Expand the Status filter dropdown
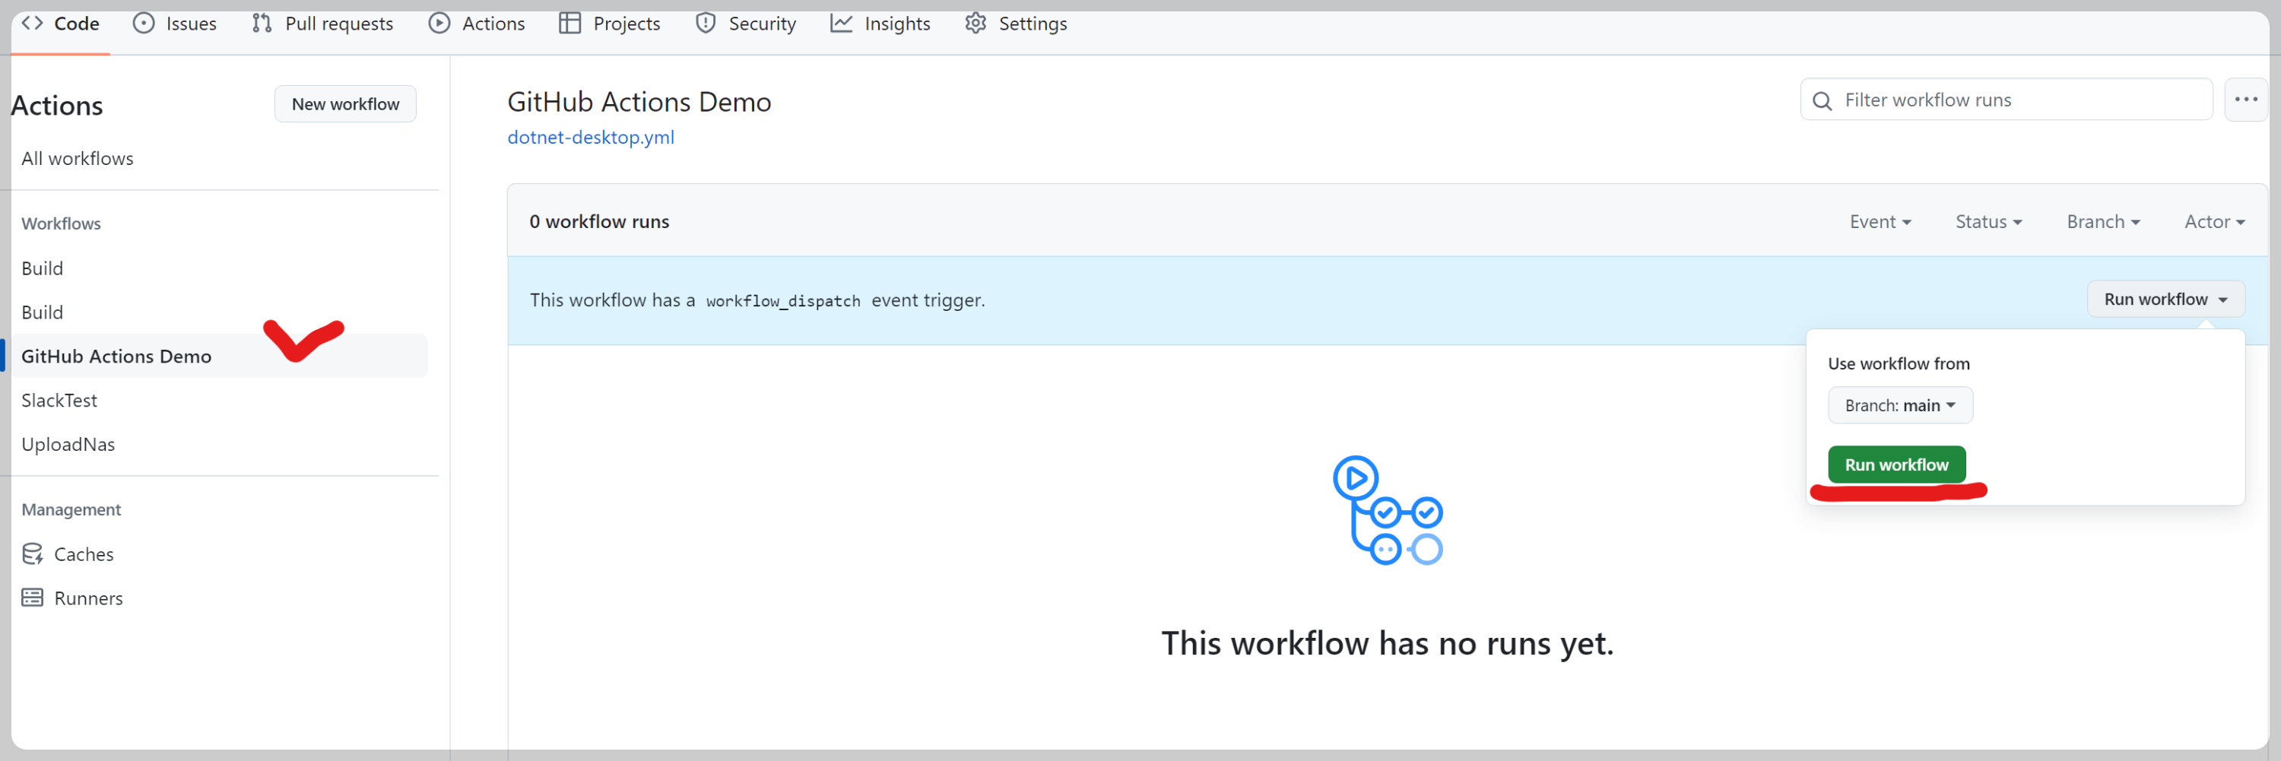Screen dimensions: 2281x761 (x=1989, y=222)
